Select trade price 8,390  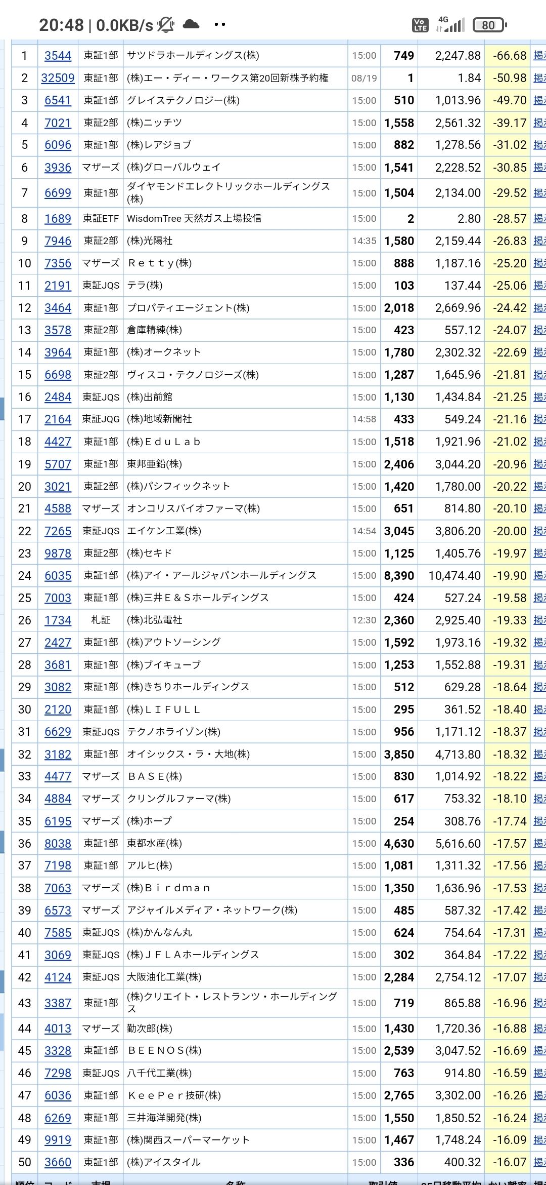click(x=399, y=576)
